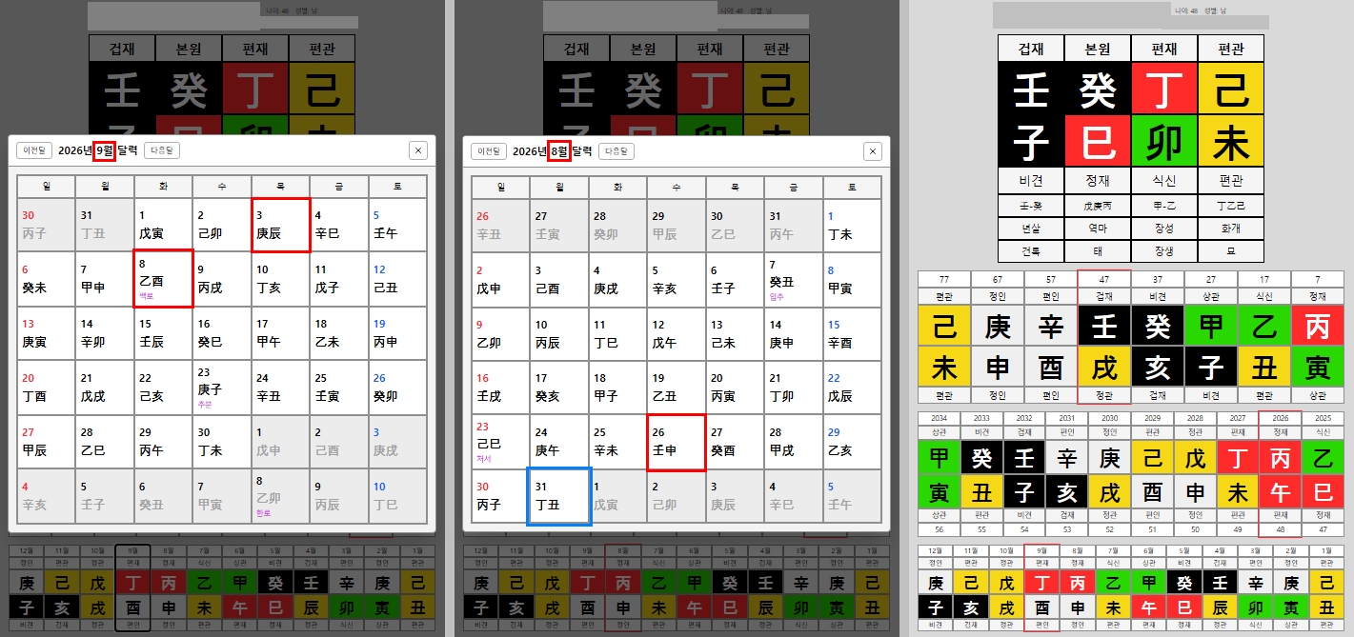Click 이전달 in the 9월 calendar popup
Screen dimensions: 1354x637
click(34, 150)
